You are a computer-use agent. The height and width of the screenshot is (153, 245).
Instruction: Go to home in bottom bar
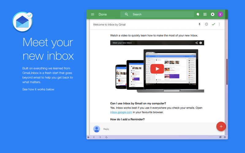pyautogui.click(x=88, y=137)
